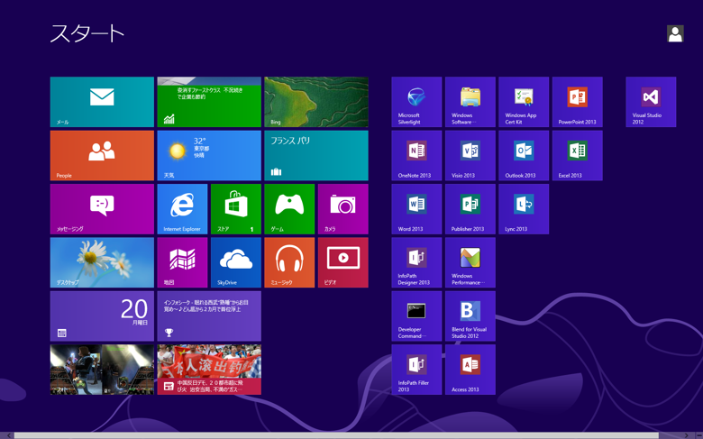This screenshot has width=703, height=439.
Task: Open the Travel tile フランス パリ
Action: tap(316, 155)
